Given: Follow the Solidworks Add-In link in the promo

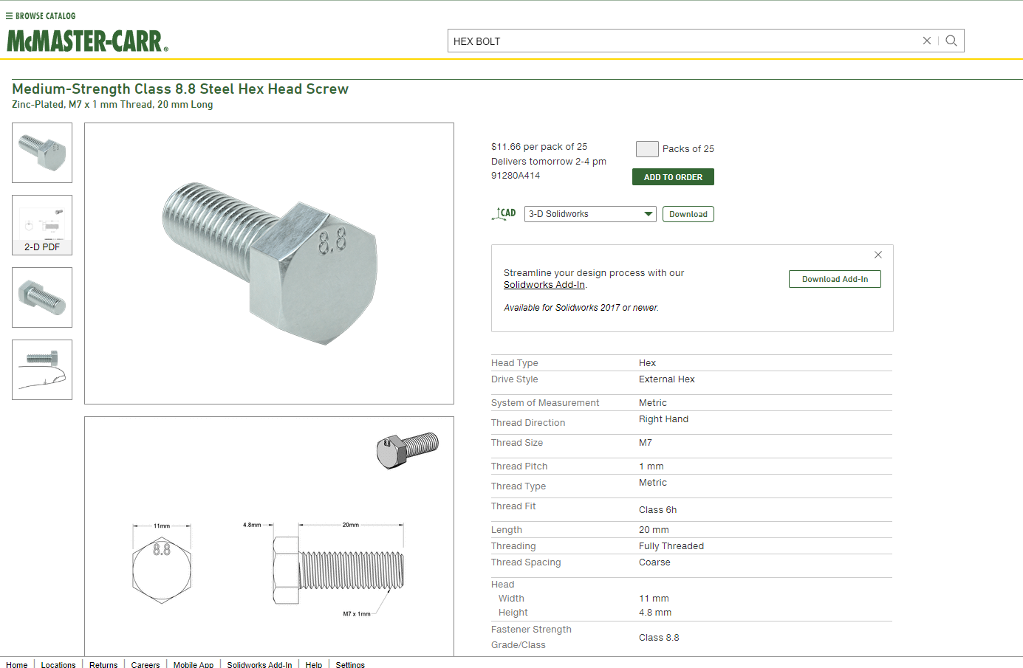Looking at the screenshot, I should [544, 285].
